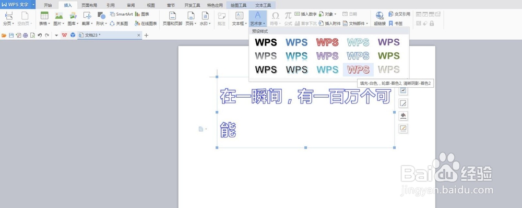This screenshot has width=522, height=208.
Task: Click the shape outline pencil icon beside text box
Action: (x=403, y=129)
